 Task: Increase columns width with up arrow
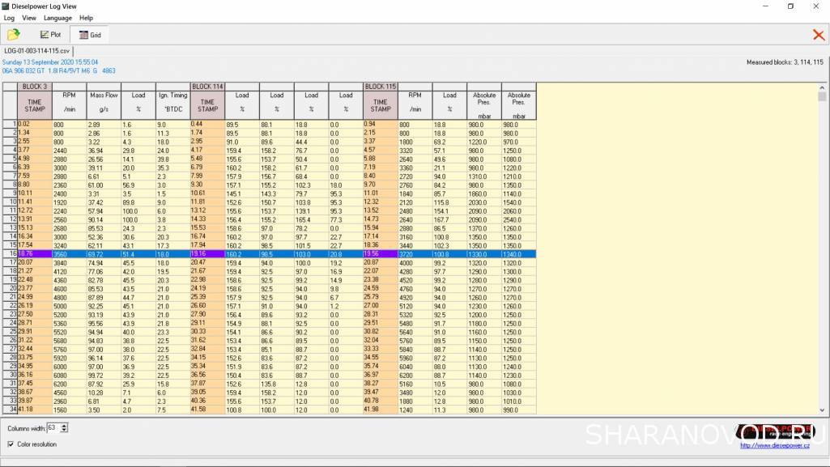(65, 425)
